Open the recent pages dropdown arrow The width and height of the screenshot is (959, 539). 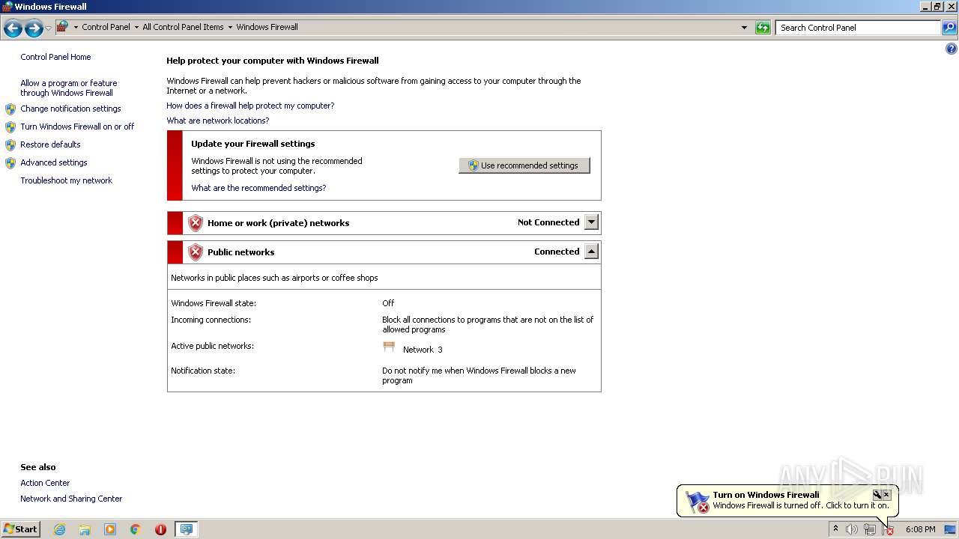tap(48, 28)
